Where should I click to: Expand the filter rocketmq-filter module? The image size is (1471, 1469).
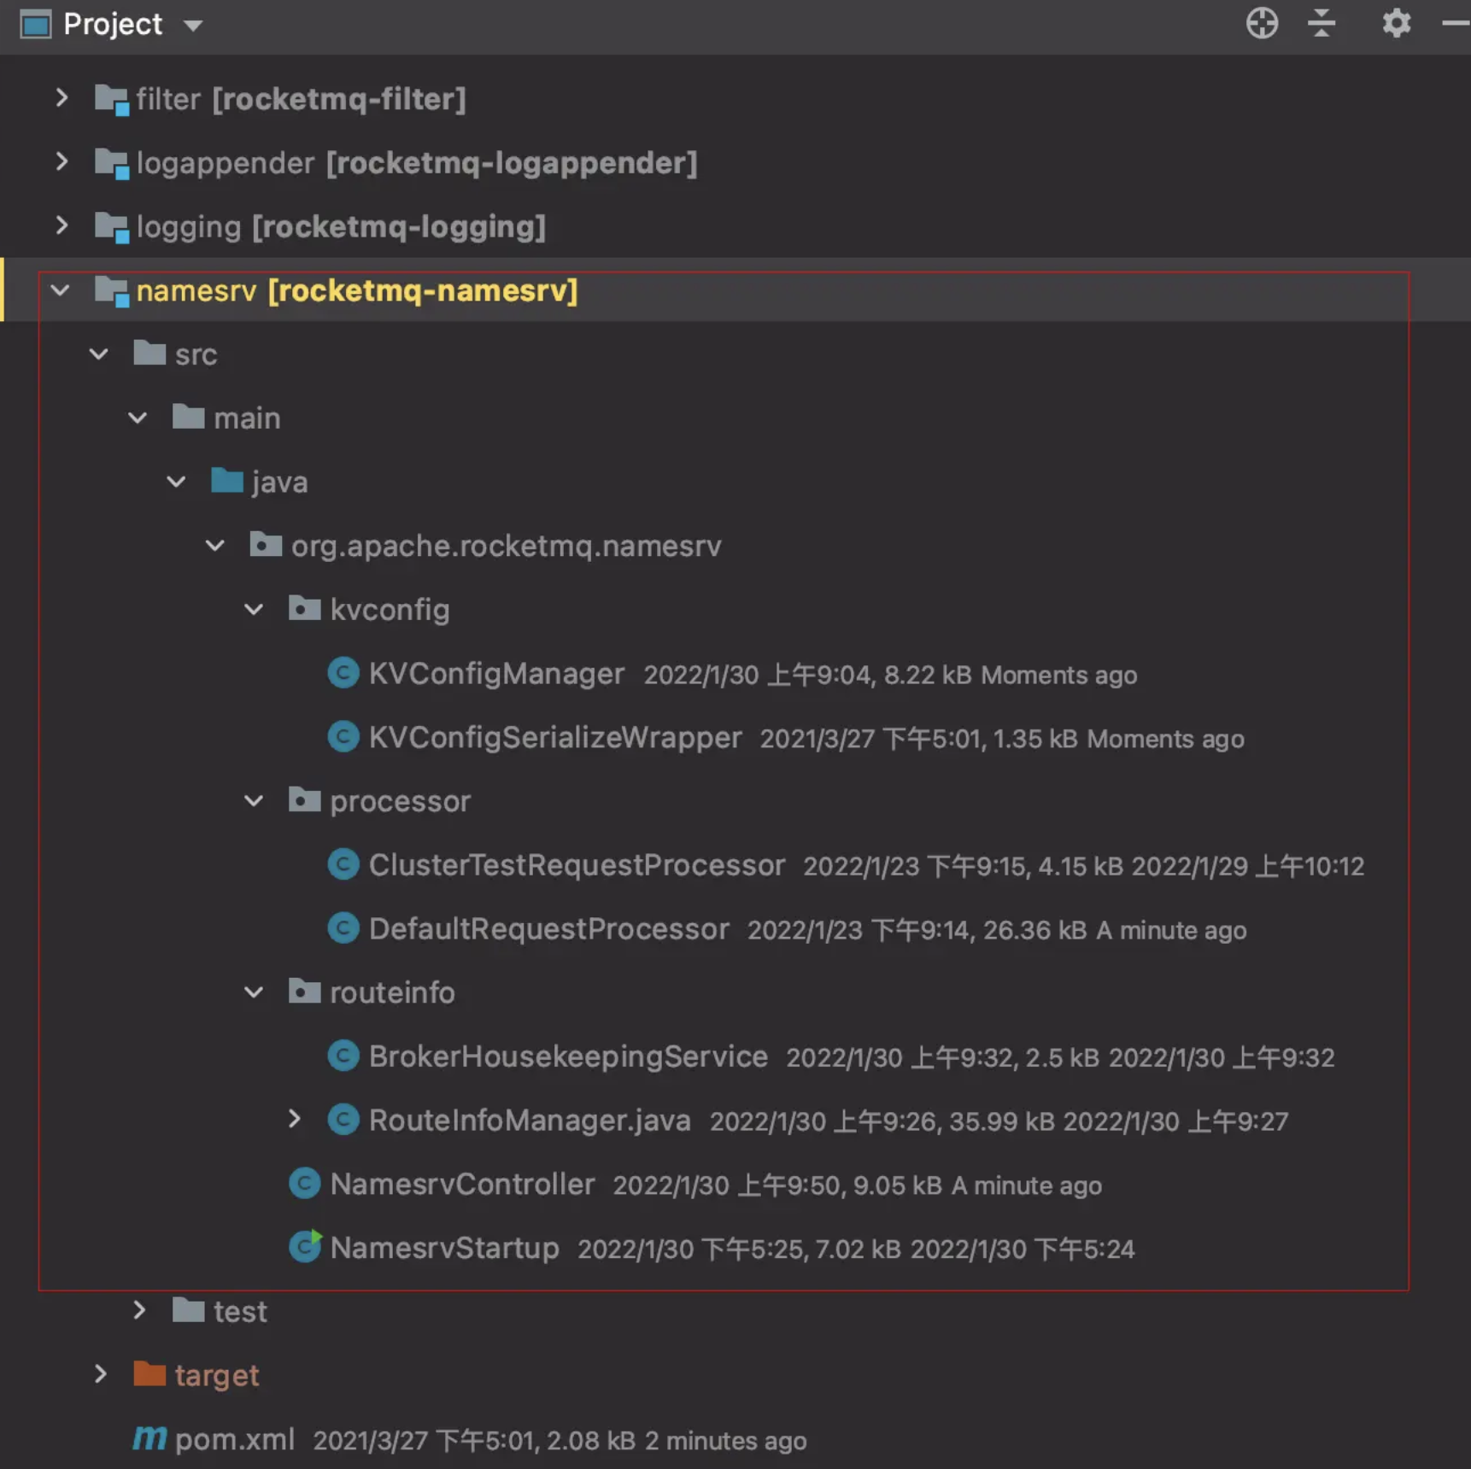62,98
